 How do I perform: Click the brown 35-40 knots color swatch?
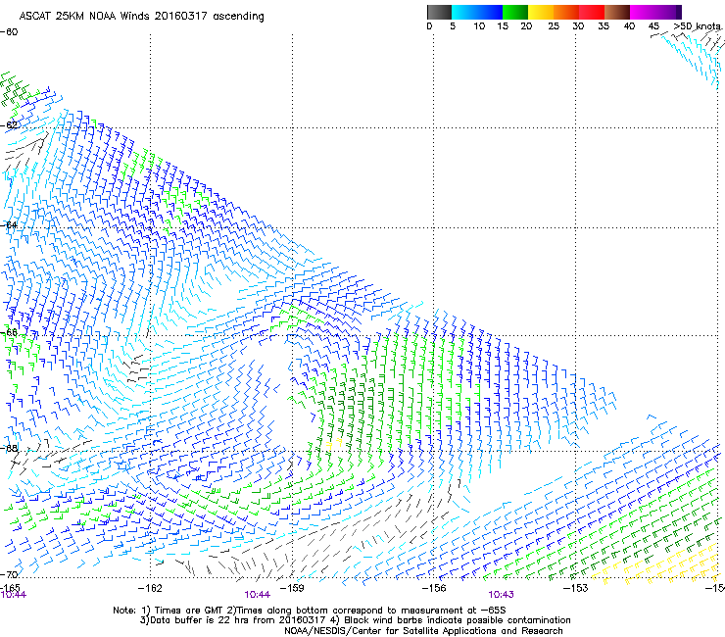(617, 12)
